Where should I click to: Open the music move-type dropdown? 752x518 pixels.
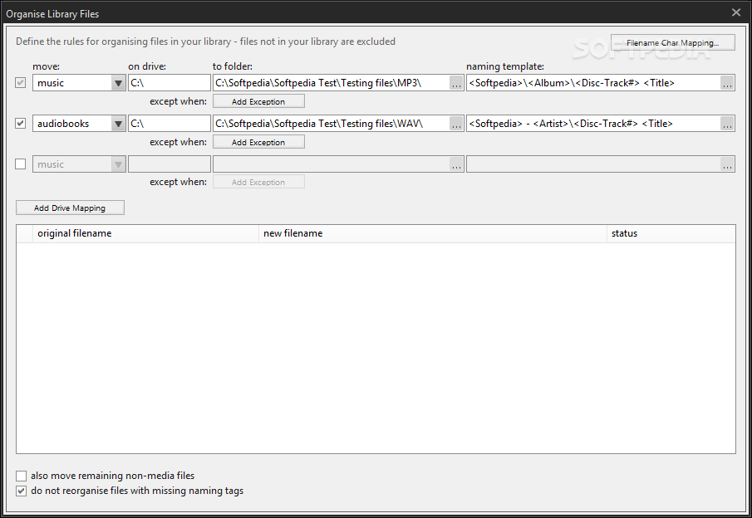tap(118, 83)
